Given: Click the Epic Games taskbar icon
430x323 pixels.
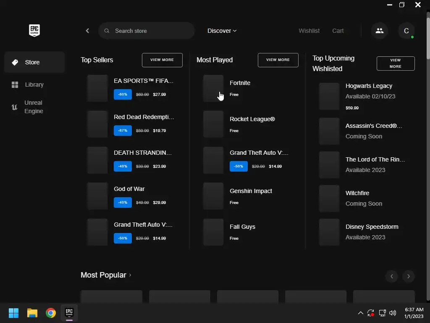Looking at the screenshot, I should 69,313.
